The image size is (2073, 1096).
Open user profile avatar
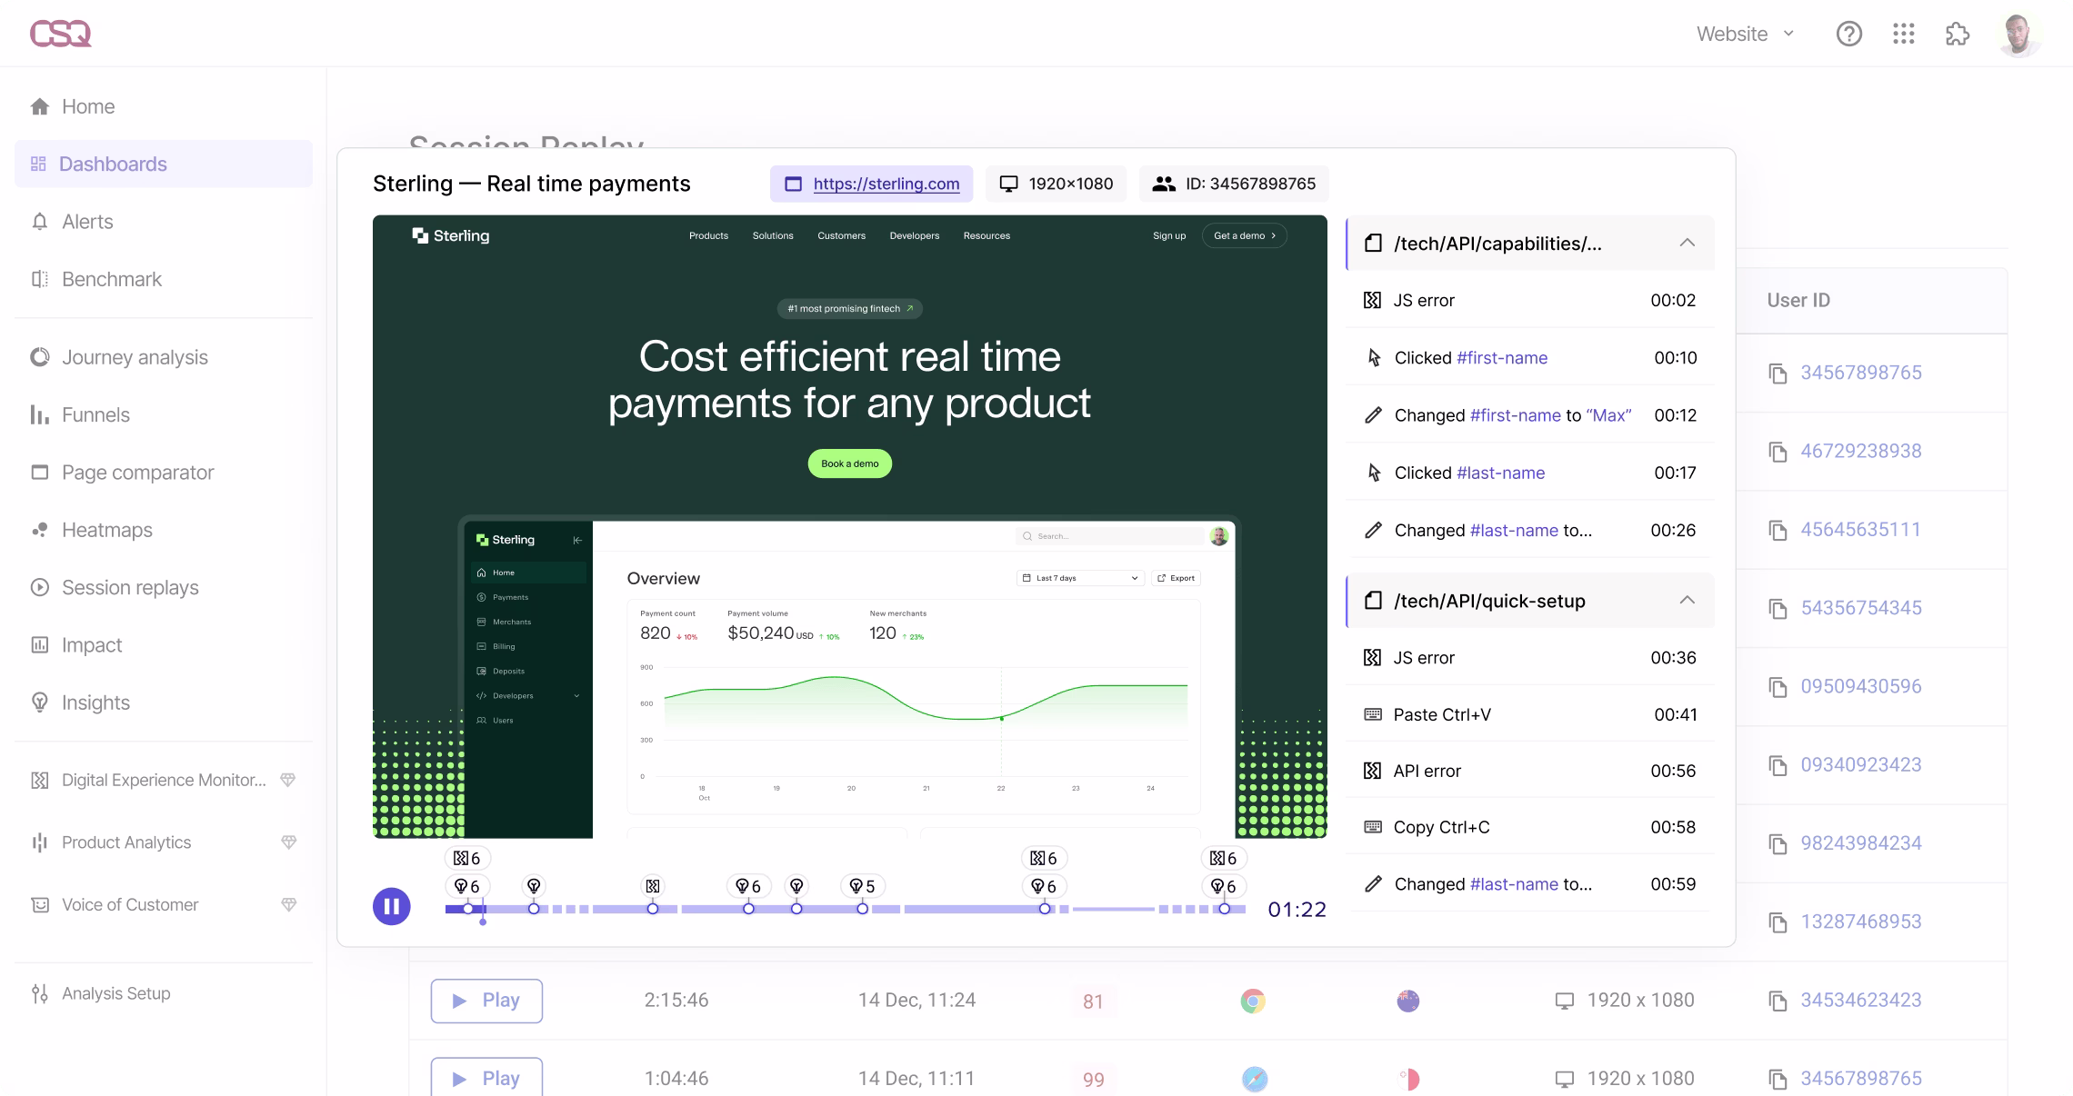pyautogui.click(x=2018, y=35)
